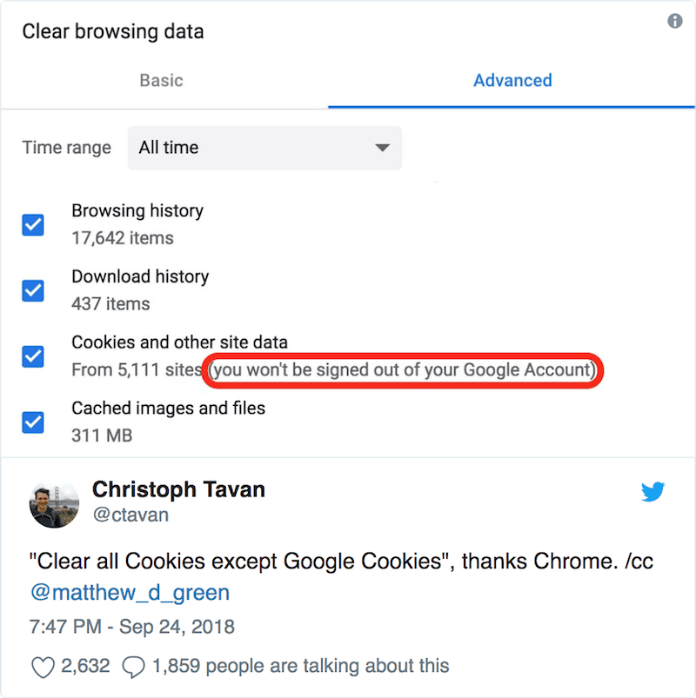Open Christoph Tavan's profile picture
696x698 pixels.
pyautogui.click(x=54, y=504)
